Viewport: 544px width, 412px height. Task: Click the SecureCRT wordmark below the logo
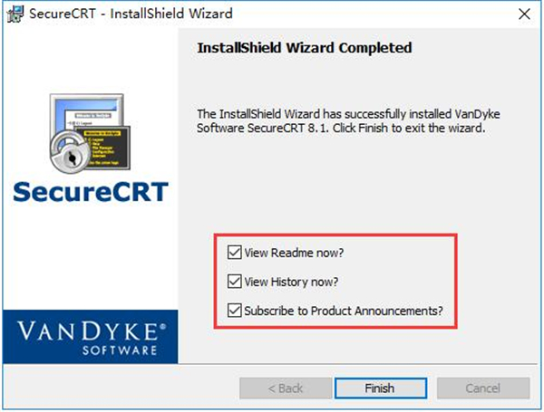[91, 194]
